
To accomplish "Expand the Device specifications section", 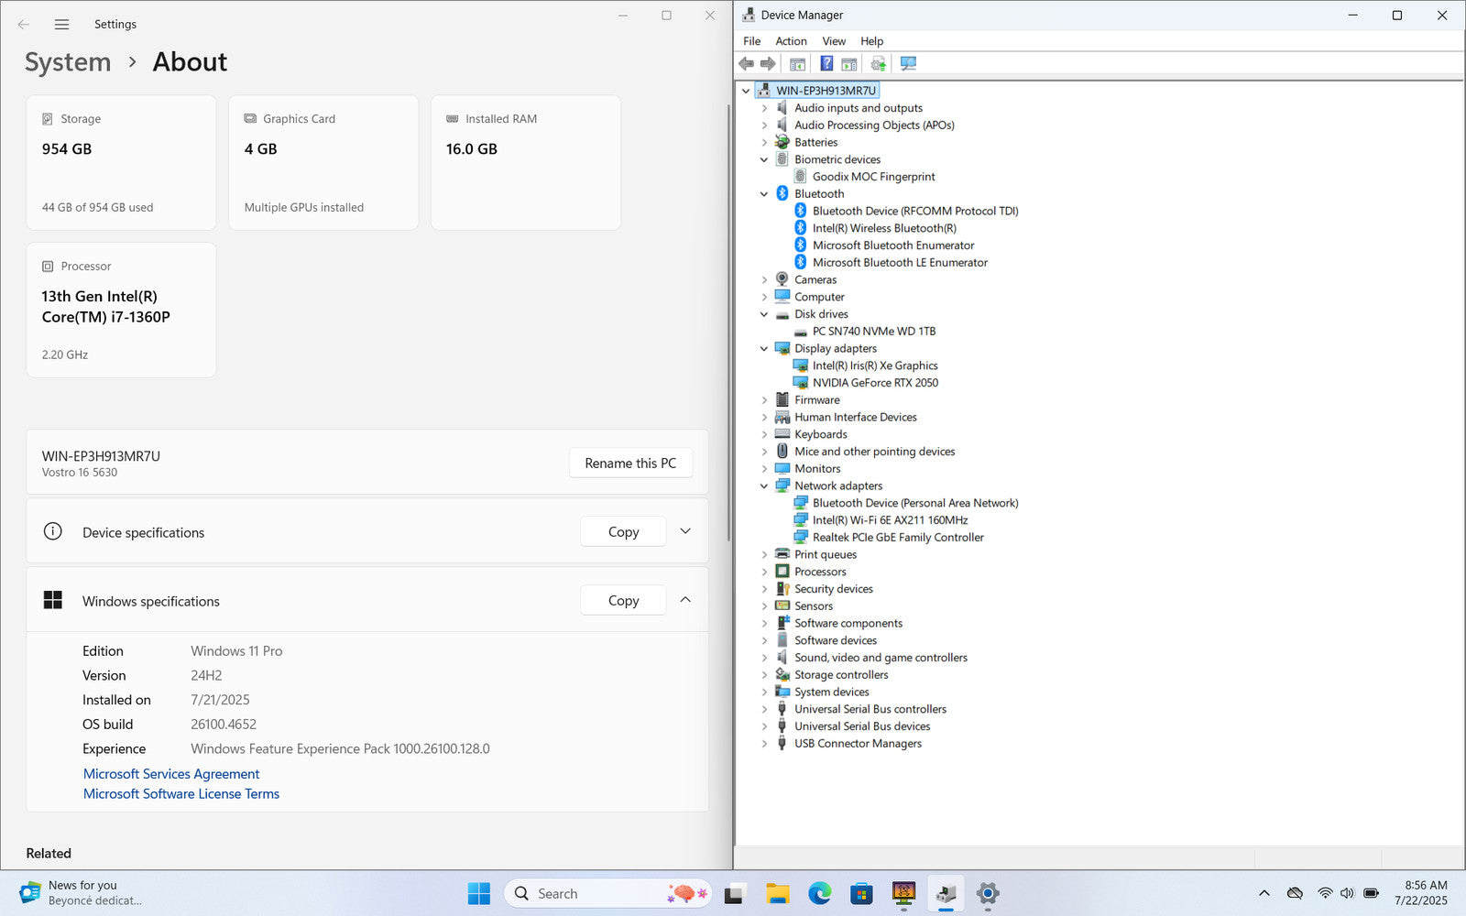I will pos(685,531).
